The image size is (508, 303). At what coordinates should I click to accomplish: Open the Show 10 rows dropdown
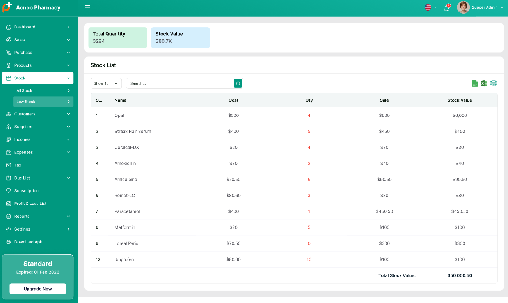tap(106, 83)
